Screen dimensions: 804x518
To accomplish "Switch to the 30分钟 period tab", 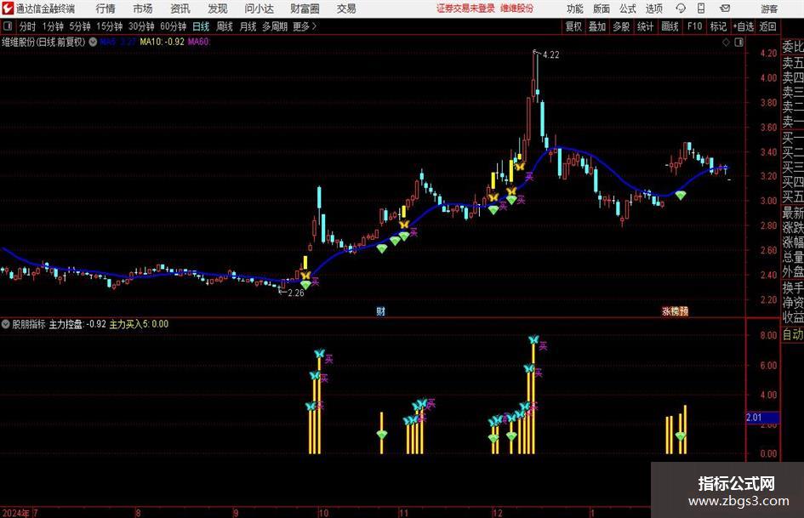I will 141,26.
